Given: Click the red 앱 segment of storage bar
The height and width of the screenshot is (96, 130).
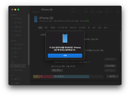Looking at the screenshot, I should tap(47, 76).
